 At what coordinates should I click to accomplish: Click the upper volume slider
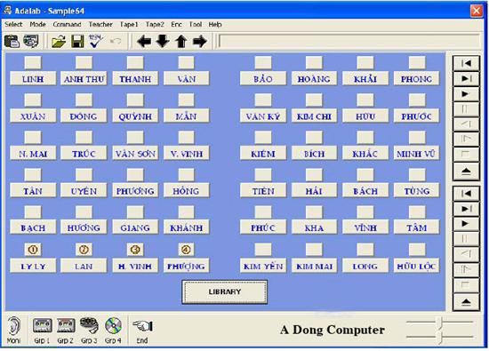[x=440, y=323]
